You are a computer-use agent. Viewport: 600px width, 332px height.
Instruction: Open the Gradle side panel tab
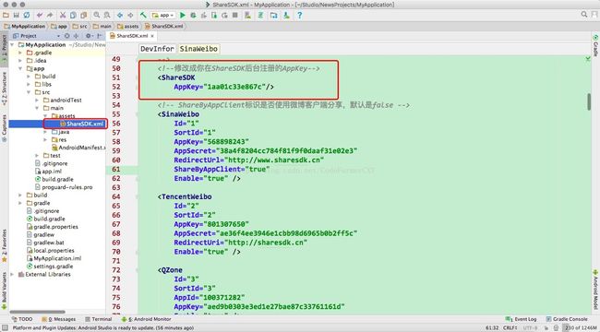595,45
